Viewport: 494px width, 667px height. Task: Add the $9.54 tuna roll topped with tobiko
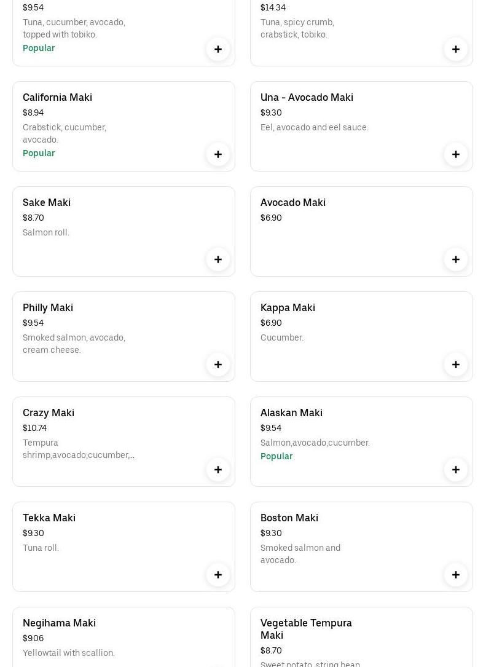pyautogui.click(x=218, y=49)
